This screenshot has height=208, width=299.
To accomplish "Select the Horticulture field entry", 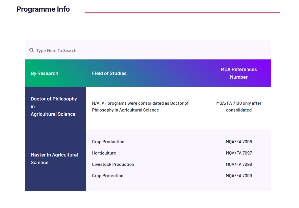I will (104, 153).
